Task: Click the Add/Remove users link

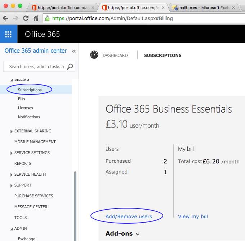Action: pos(129,216)
